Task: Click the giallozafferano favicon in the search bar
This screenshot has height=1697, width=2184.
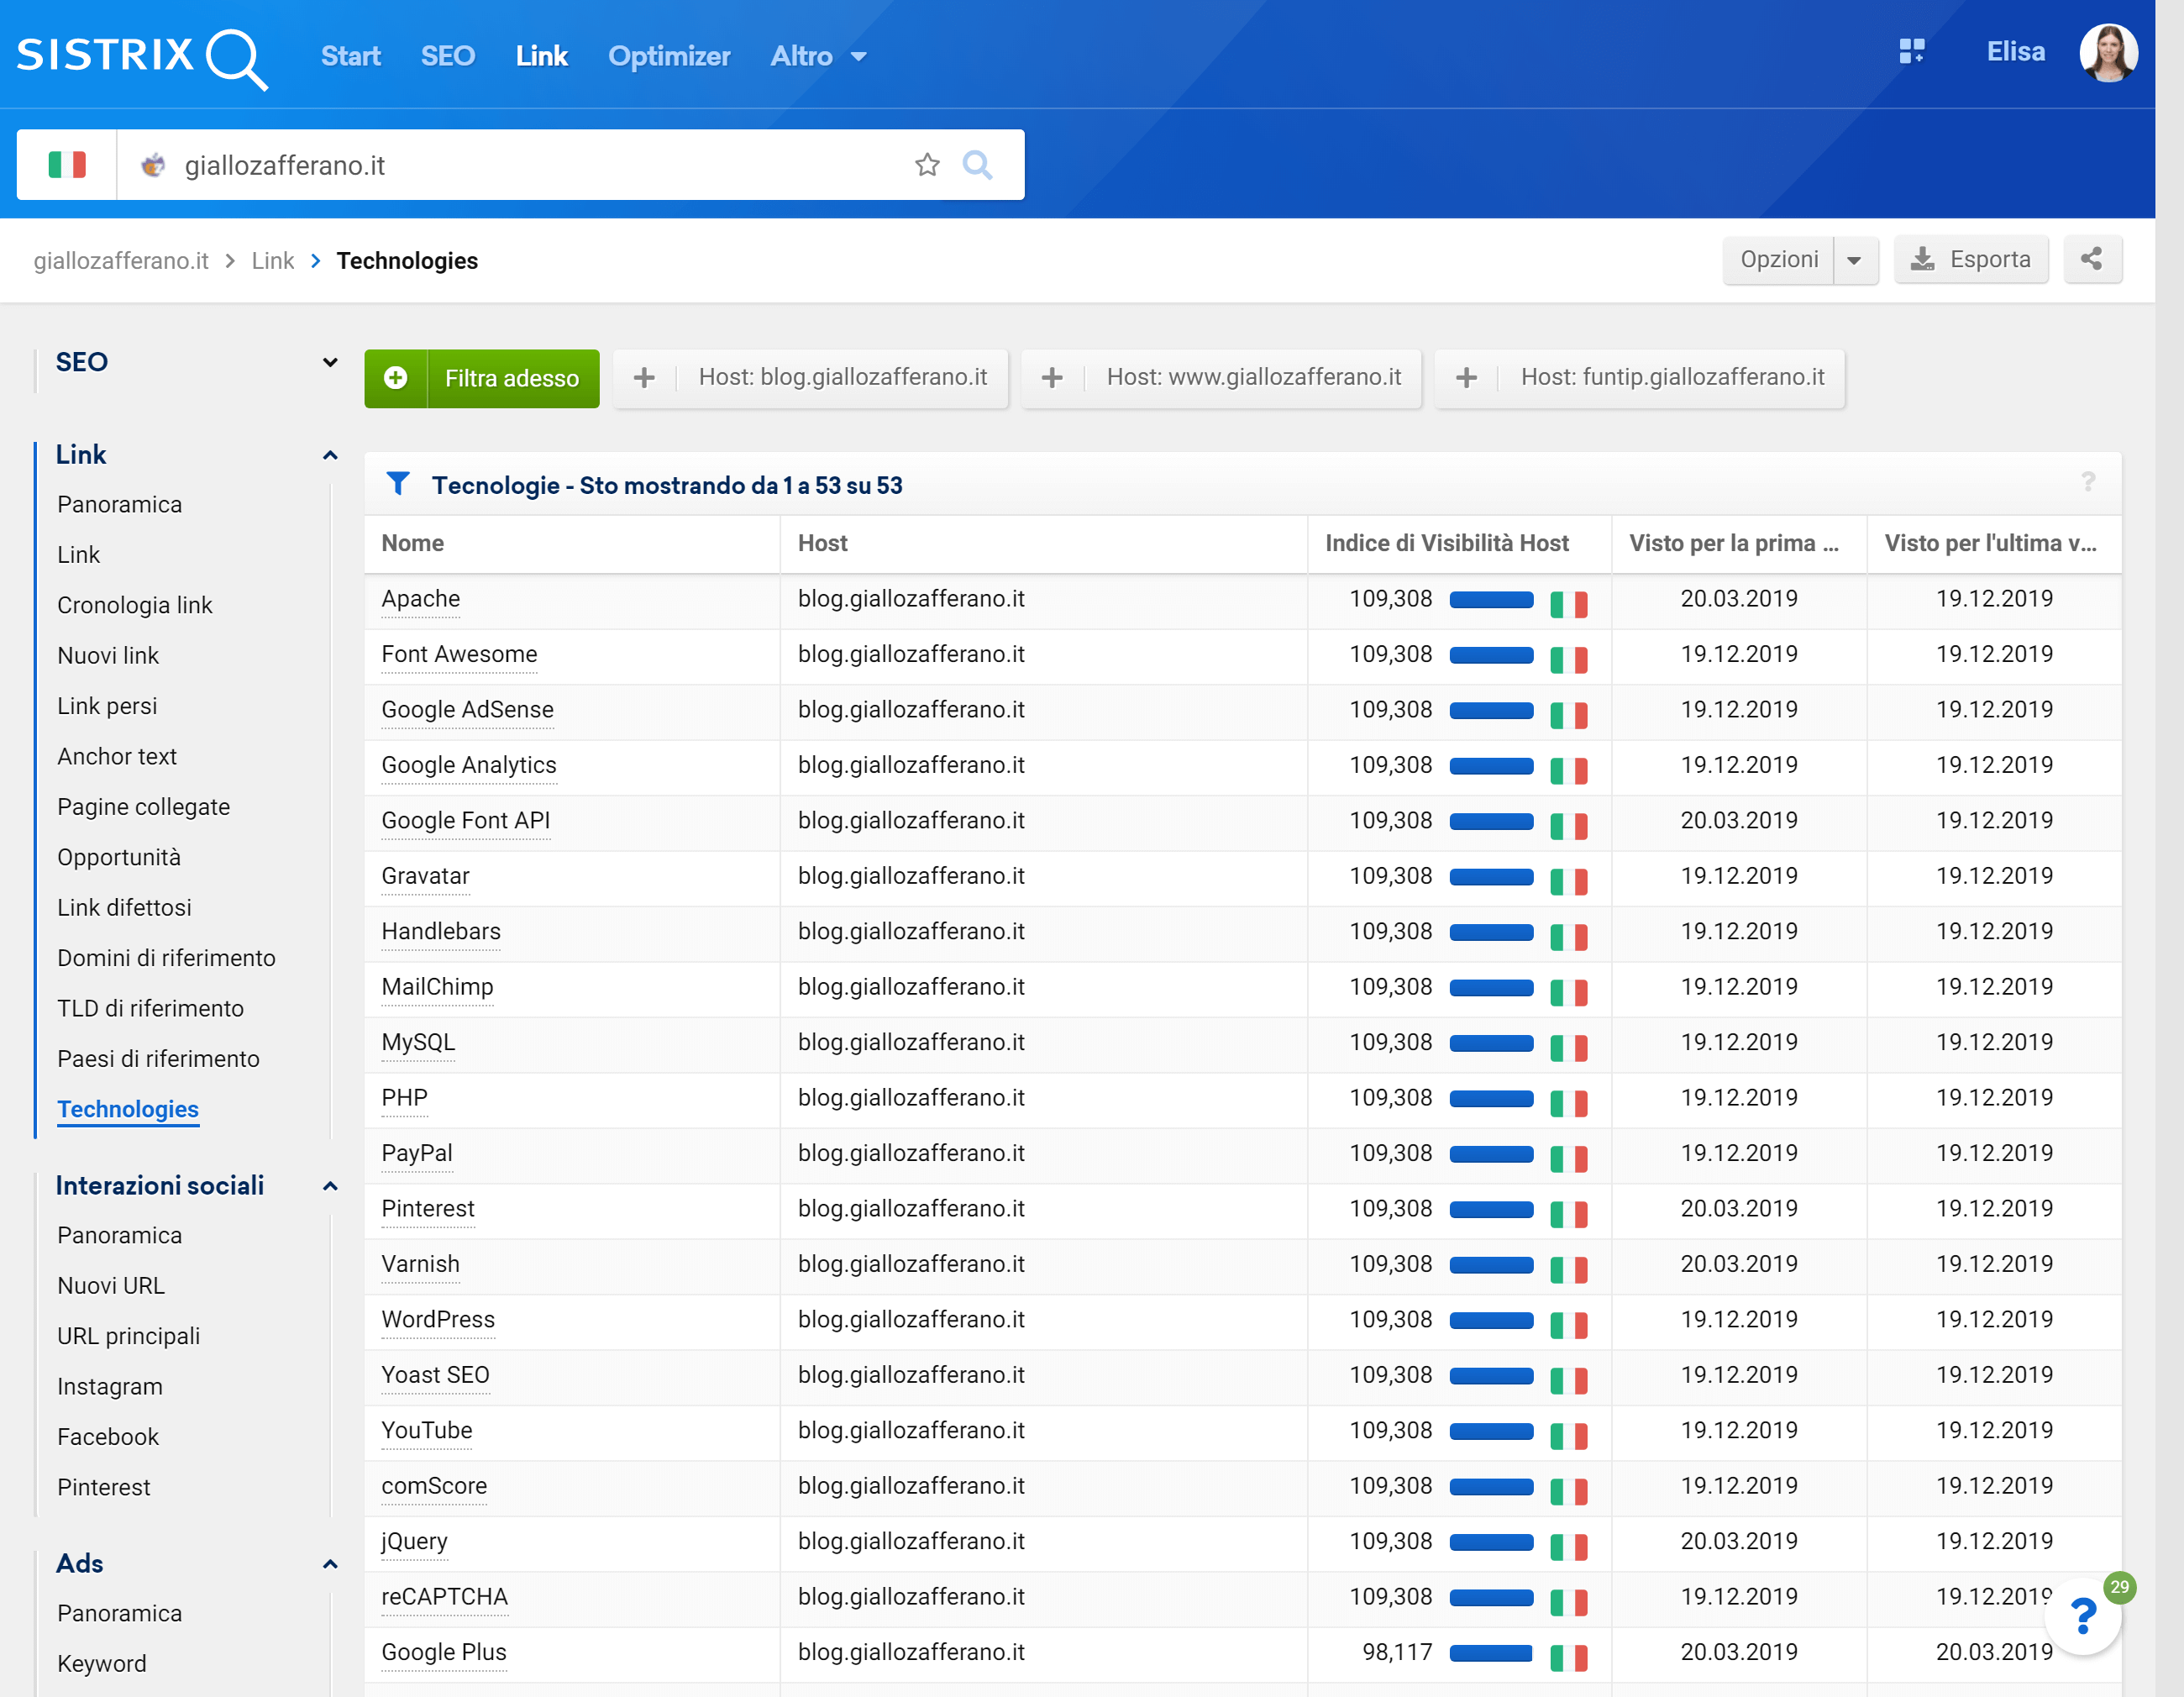Action: coord(152,165)
